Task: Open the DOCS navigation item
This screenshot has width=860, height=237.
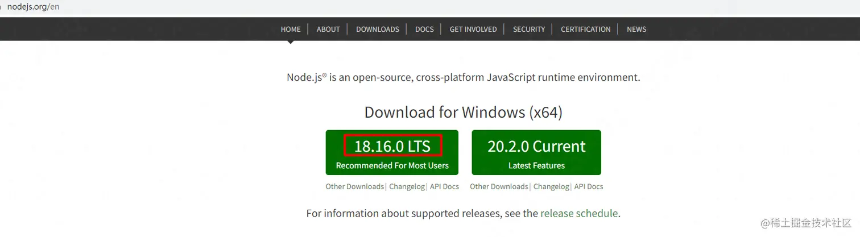Action: coord(424,29)
